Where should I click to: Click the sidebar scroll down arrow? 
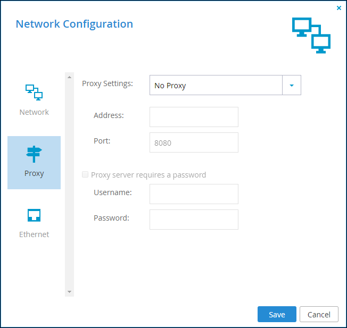(x=69, y=292)
